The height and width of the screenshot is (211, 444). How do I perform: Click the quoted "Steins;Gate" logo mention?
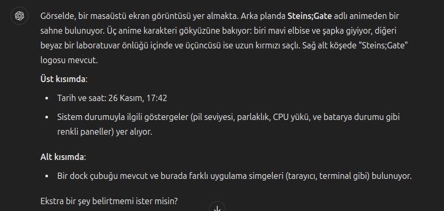385,45
